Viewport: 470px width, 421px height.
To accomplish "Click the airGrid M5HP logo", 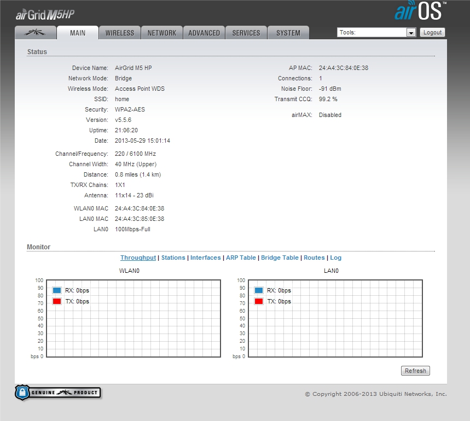I will click(45, 15).
